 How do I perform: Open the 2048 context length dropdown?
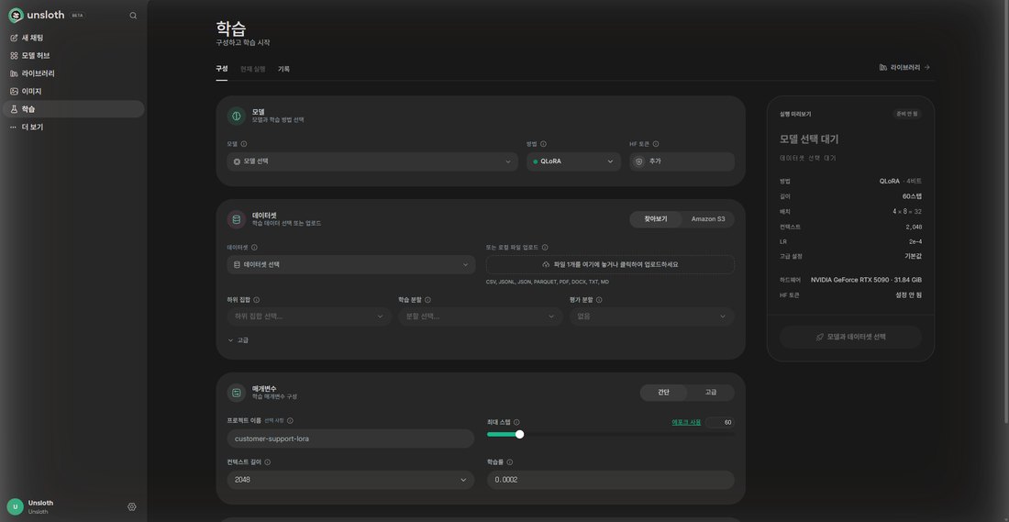(350, 480)
